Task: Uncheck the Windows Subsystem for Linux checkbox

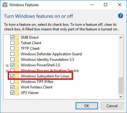Action: 12,76
